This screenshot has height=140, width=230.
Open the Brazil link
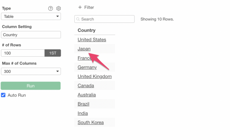[83, 104]
